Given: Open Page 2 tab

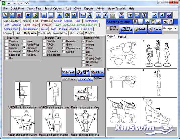Looking at the screenshot, I should tap(122, 37).
